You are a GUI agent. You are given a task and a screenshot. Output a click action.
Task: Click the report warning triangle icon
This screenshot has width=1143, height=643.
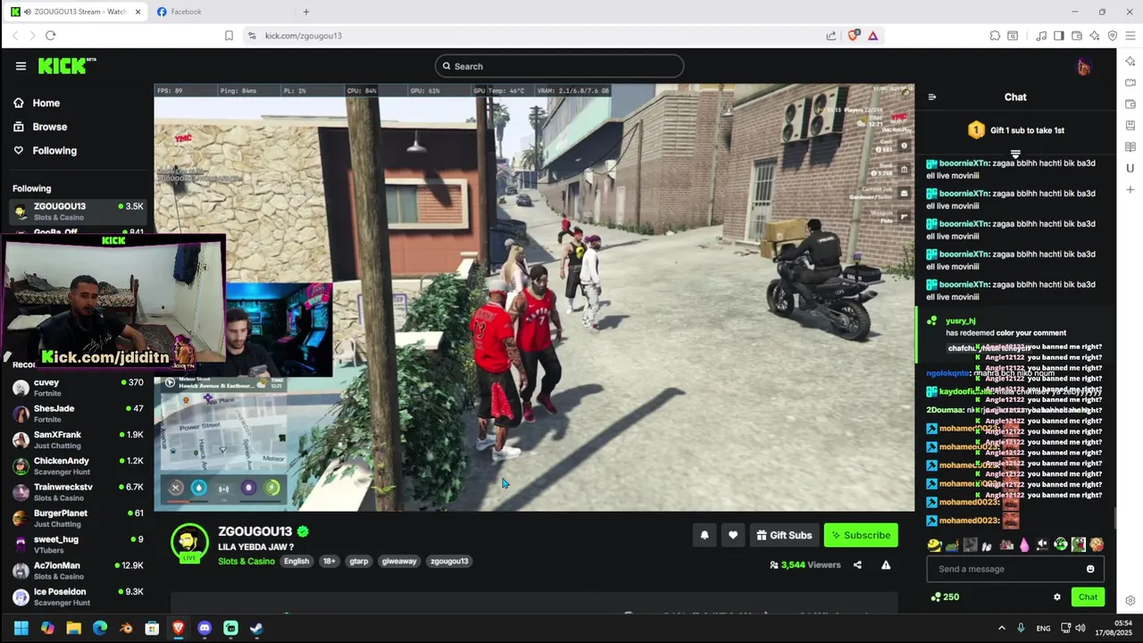click(886, 565)
